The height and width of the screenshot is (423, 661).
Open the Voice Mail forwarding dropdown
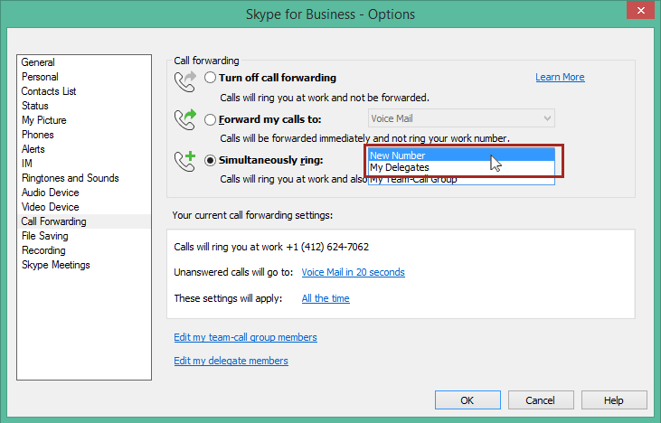pyautogui.click(x=461, y=118)
